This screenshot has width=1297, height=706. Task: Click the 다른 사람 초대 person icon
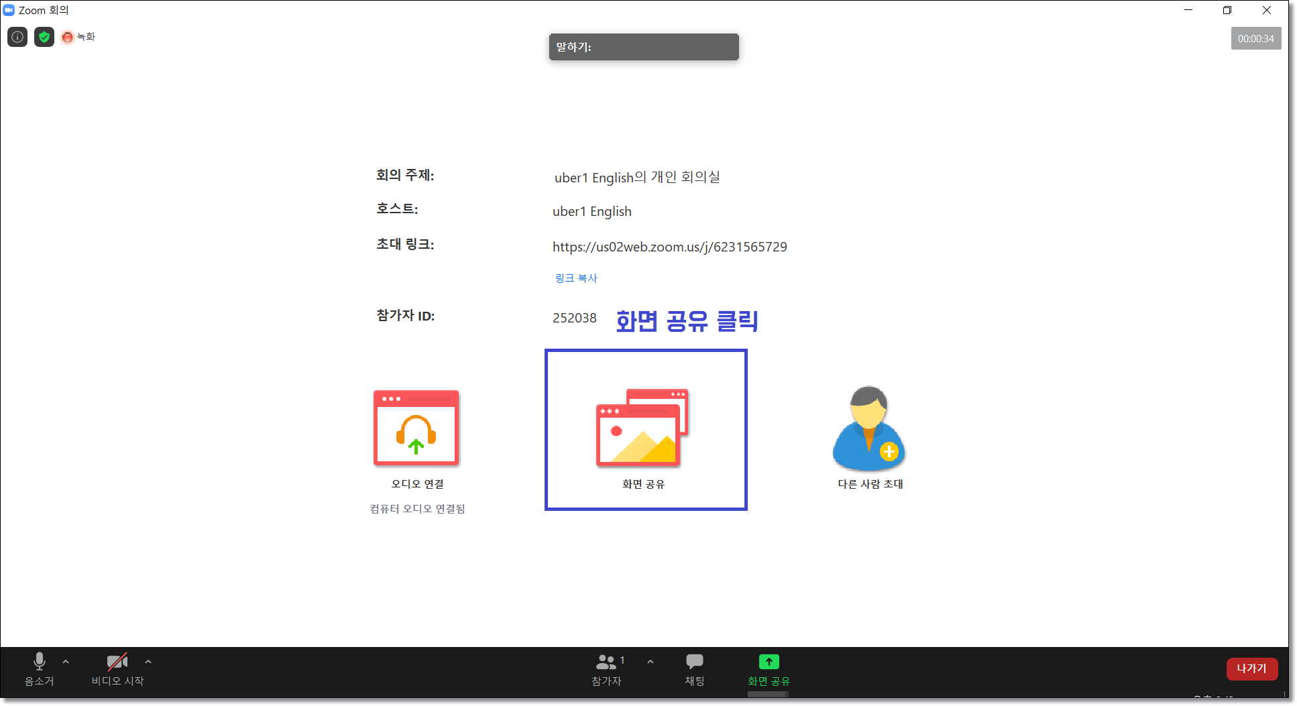click(869, 428)
